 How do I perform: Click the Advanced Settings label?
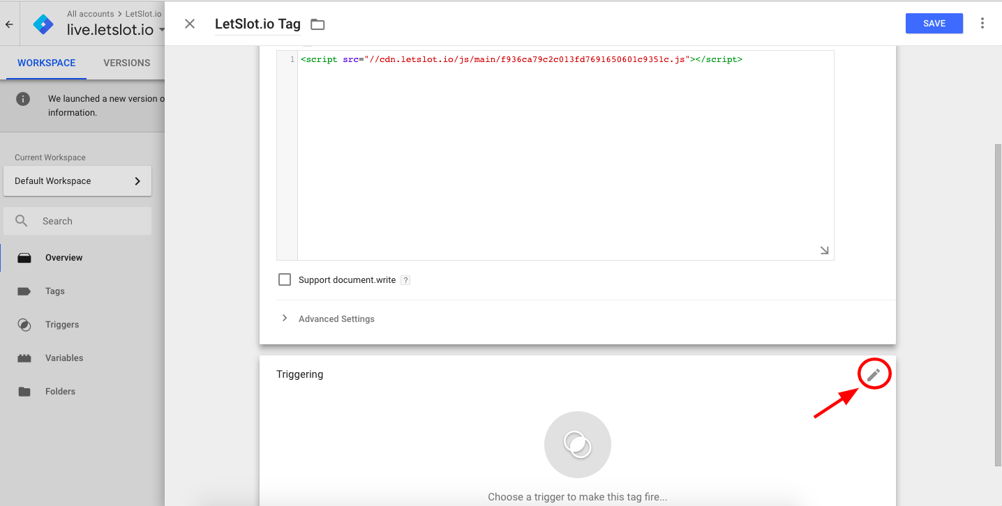tap(336, 319)
